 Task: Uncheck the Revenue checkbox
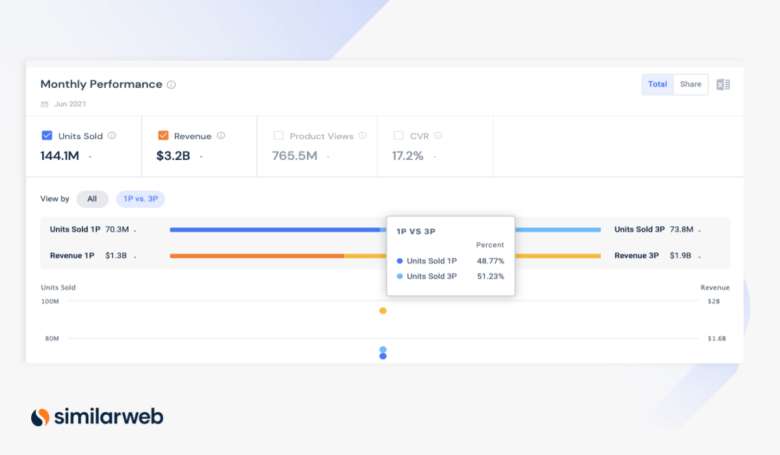163,136
